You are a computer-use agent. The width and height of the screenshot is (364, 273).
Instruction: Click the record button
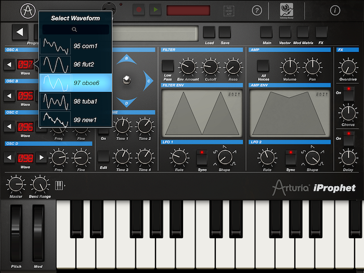pos(139,10)
